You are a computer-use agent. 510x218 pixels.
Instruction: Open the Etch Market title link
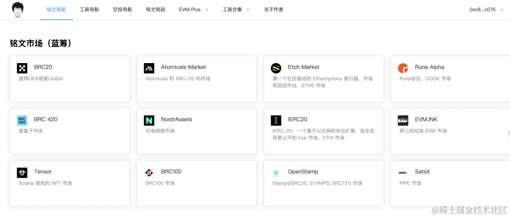(304, 67)
